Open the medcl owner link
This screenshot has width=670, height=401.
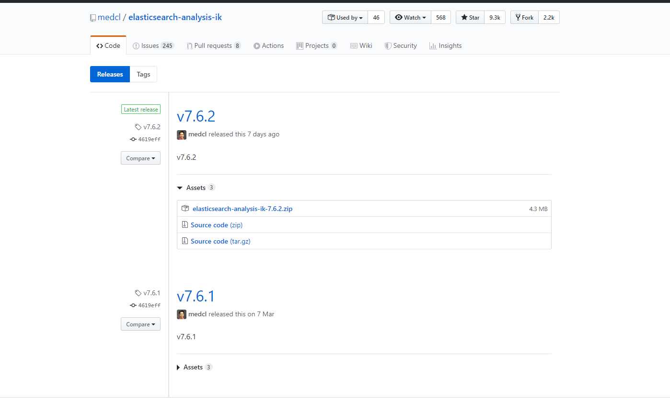(x=109, y=17)
